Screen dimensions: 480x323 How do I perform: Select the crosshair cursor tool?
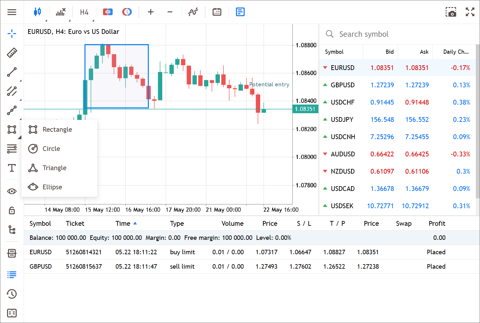point(12,33)
